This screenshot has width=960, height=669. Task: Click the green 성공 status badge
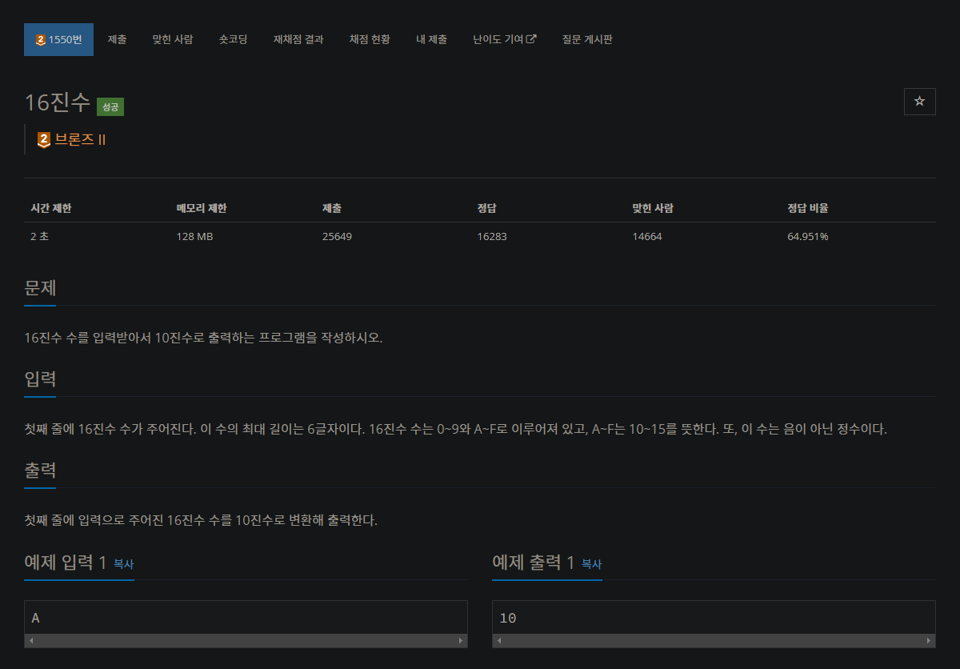[x=110, y=106]
